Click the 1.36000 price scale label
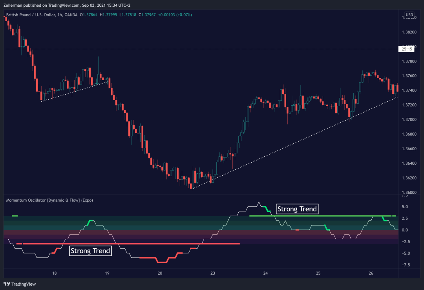 click(x=409, y=193)
